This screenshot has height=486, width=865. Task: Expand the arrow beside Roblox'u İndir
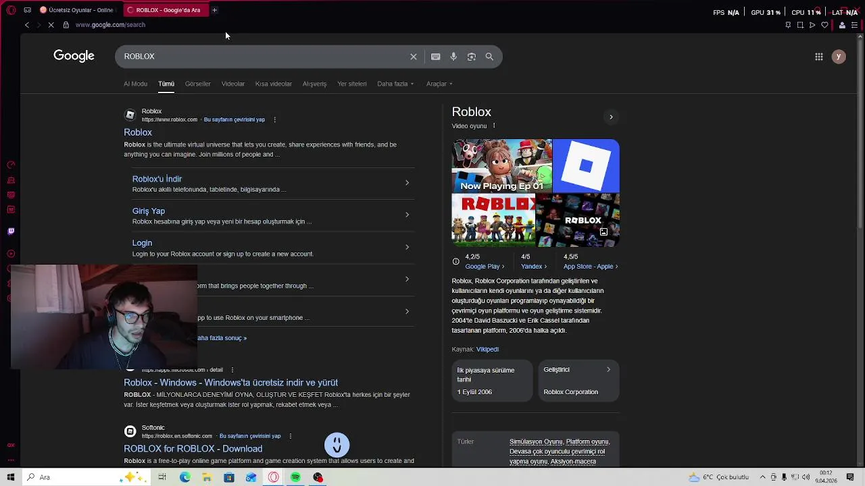(407, 183)
